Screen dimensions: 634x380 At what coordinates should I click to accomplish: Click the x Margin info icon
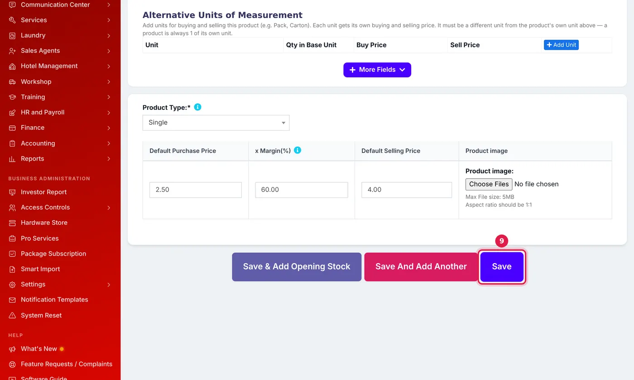[298, 150]
